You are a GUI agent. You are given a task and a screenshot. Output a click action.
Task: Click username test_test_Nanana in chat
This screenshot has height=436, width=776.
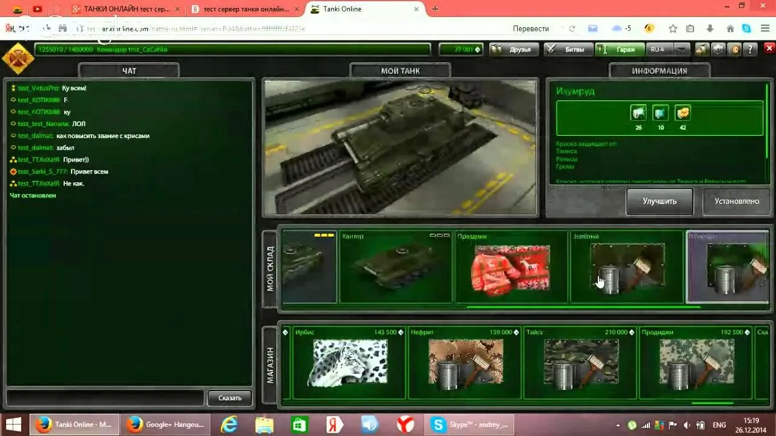point(43,124)
